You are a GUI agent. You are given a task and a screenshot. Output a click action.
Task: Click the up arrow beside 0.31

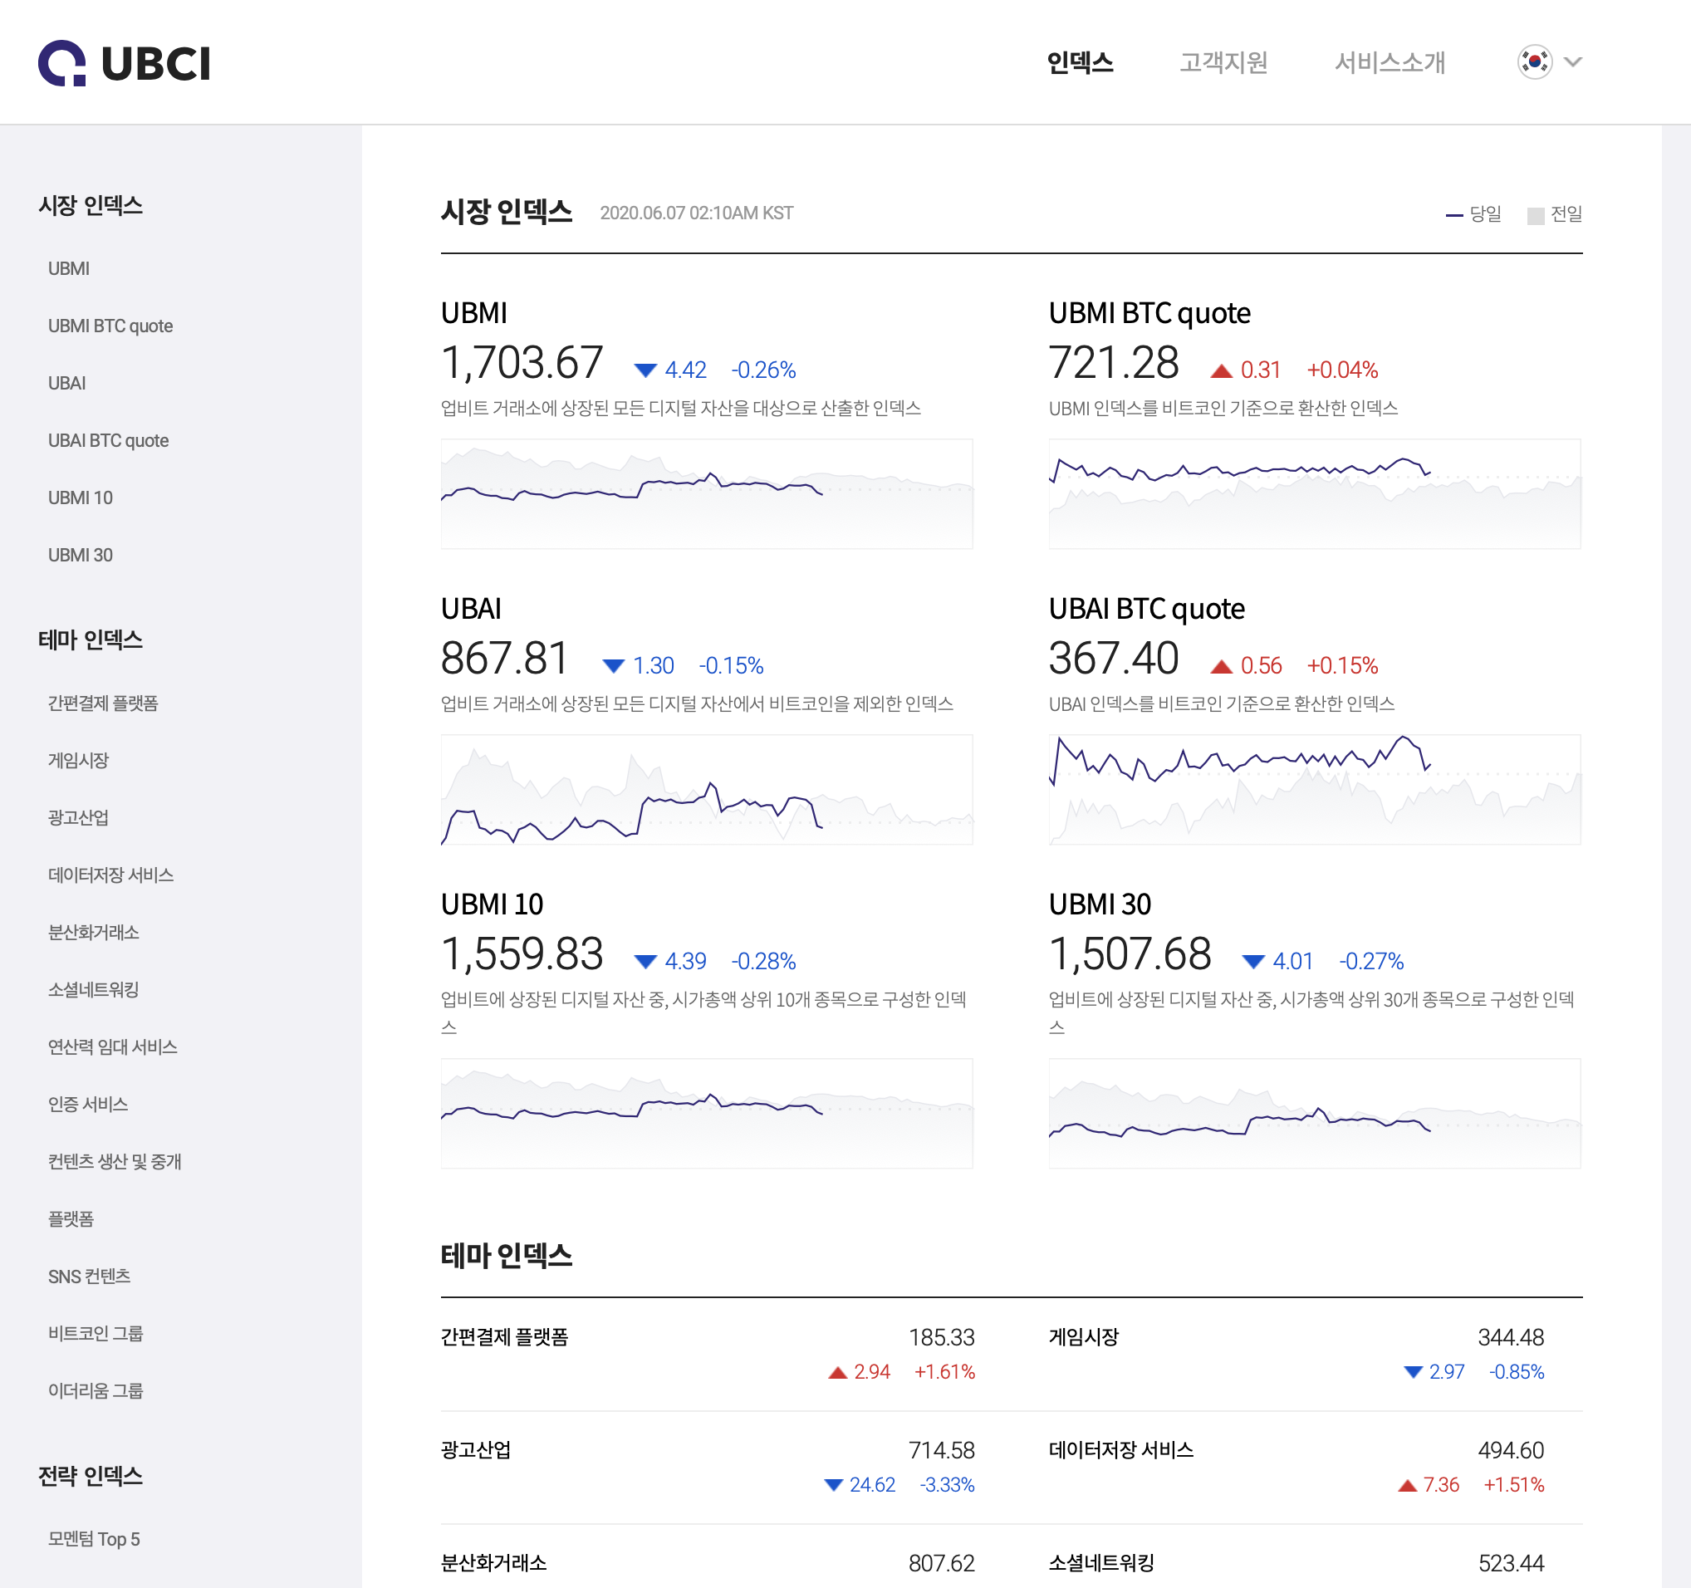click(1222, 370)
